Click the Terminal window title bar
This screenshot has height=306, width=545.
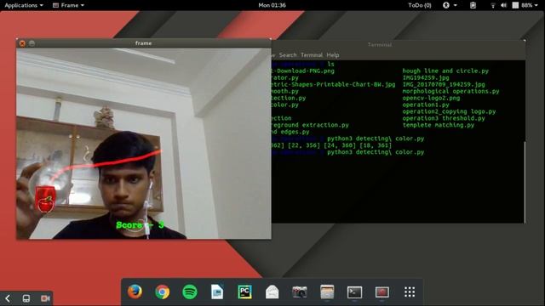(x=380, y=45)
